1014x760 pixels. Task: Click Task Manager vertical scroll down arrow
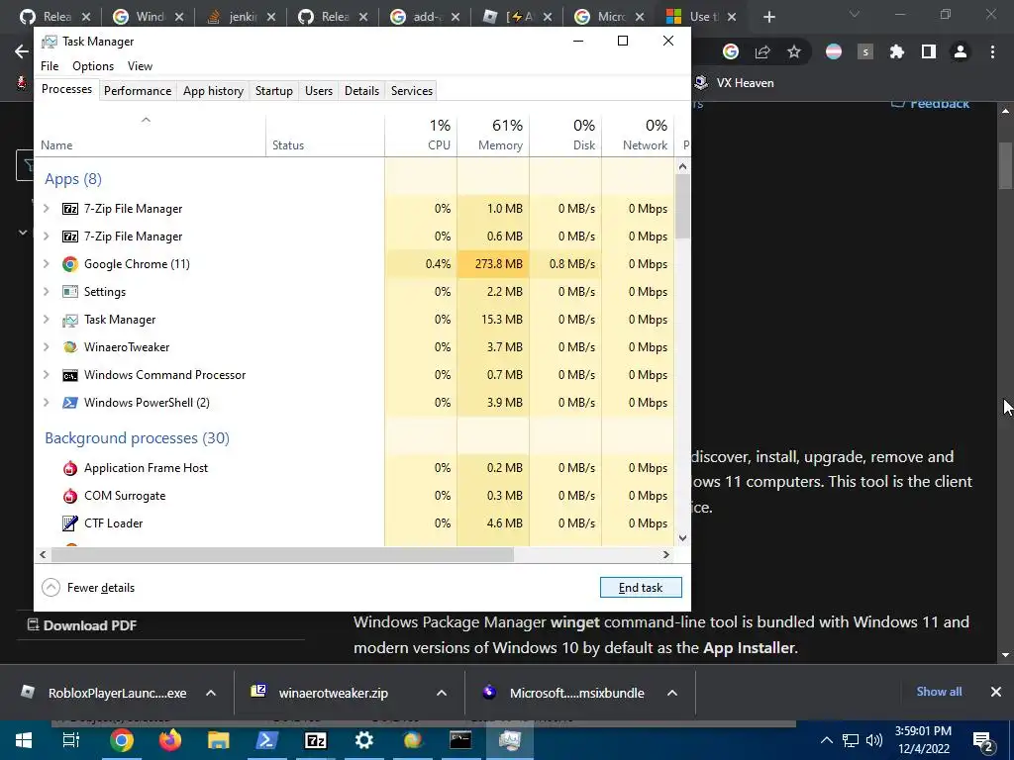click(x=682, y=538)
